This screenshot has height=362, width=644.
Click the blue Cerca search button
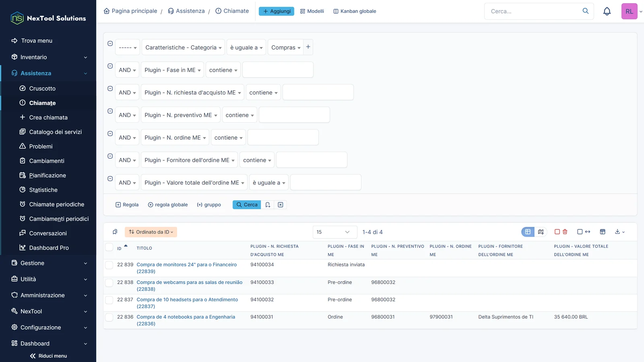pyautogui.click(x=247, y=205)
